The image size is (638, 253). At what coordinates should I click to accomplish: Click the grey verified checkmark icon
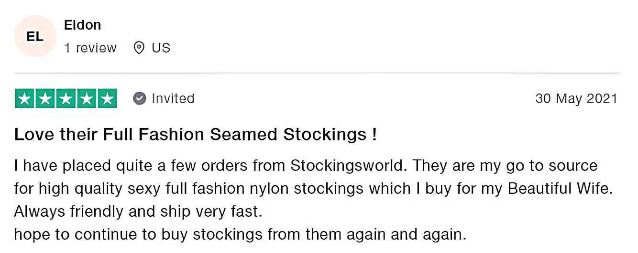pyautogui.click(x=139, y=98)
